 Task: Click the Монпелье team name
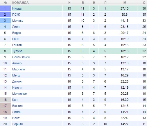19,94
